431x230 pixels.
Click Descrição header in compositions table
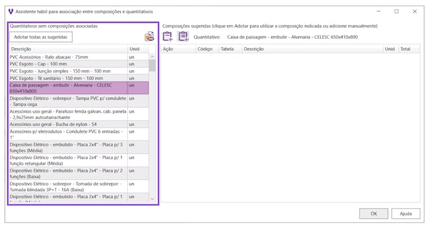312,49
